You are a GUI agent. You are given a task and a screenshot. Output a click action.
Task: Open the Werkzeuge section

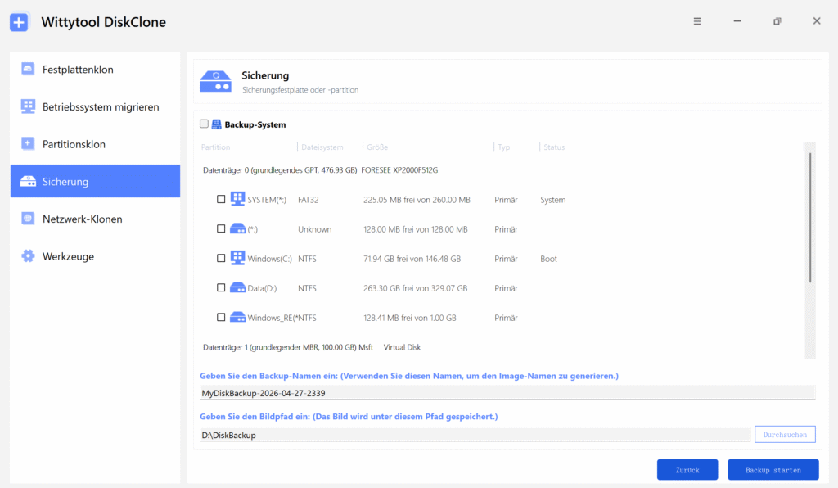click(95, 256)
